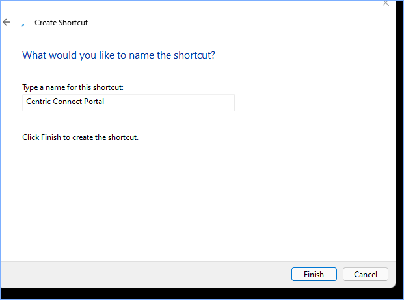Click the small shortcut icon beside Create Shortcut
Image resolution: width=404 pixels, height=300 pixels.
pos(23,24)
